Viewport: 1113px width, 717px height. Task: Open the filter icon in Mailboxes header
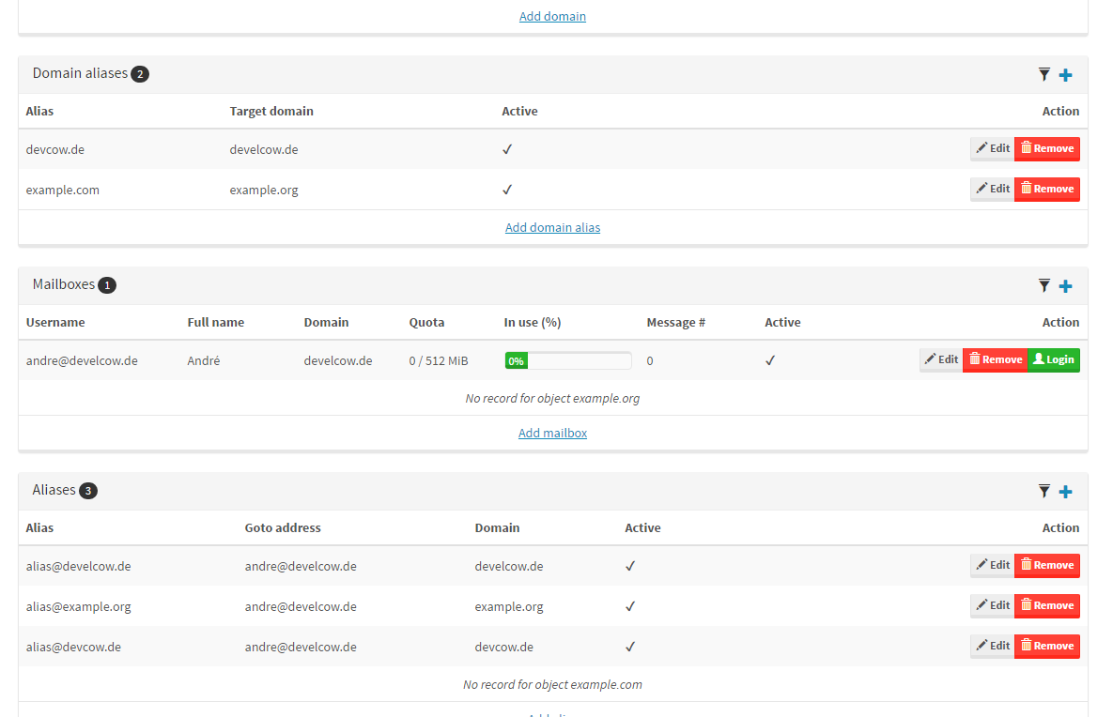(1043, 285)
